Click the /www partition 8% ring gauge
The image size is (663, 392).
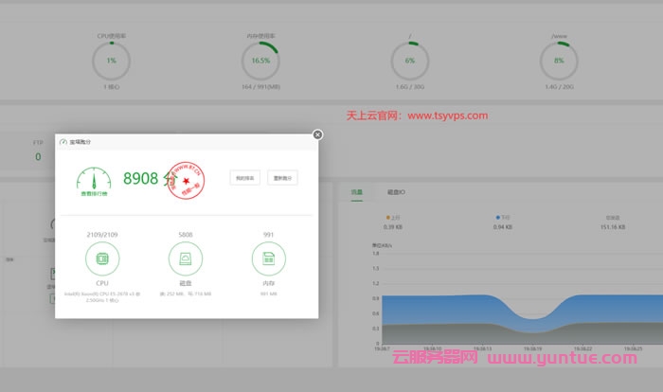[x=559, y=61]
